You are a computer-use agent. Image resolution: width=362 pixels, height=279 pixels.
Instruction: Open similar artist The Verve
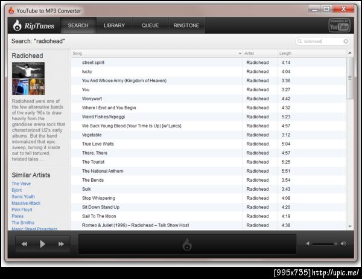[x=21, y=184]
